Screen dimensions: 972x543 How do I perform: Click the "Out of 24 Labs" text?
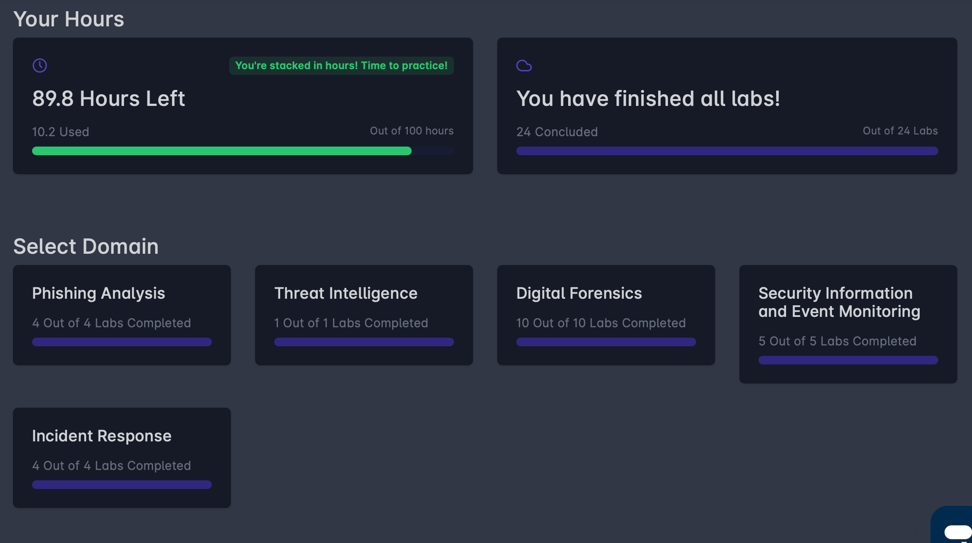900,131
